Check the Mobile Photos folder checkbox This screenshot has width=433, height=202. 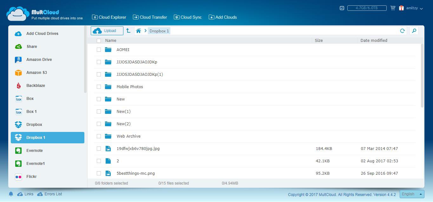pyautogui.click(x=99, y=87)
